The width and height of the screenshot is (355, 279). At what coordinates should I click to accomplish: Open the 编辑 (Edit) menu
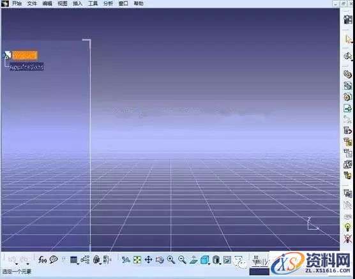47,3
